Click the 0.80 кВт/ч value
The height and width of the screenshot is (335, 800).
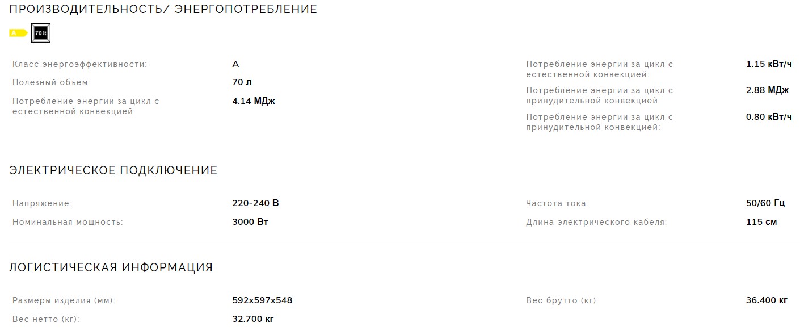[x=769, y=117]
